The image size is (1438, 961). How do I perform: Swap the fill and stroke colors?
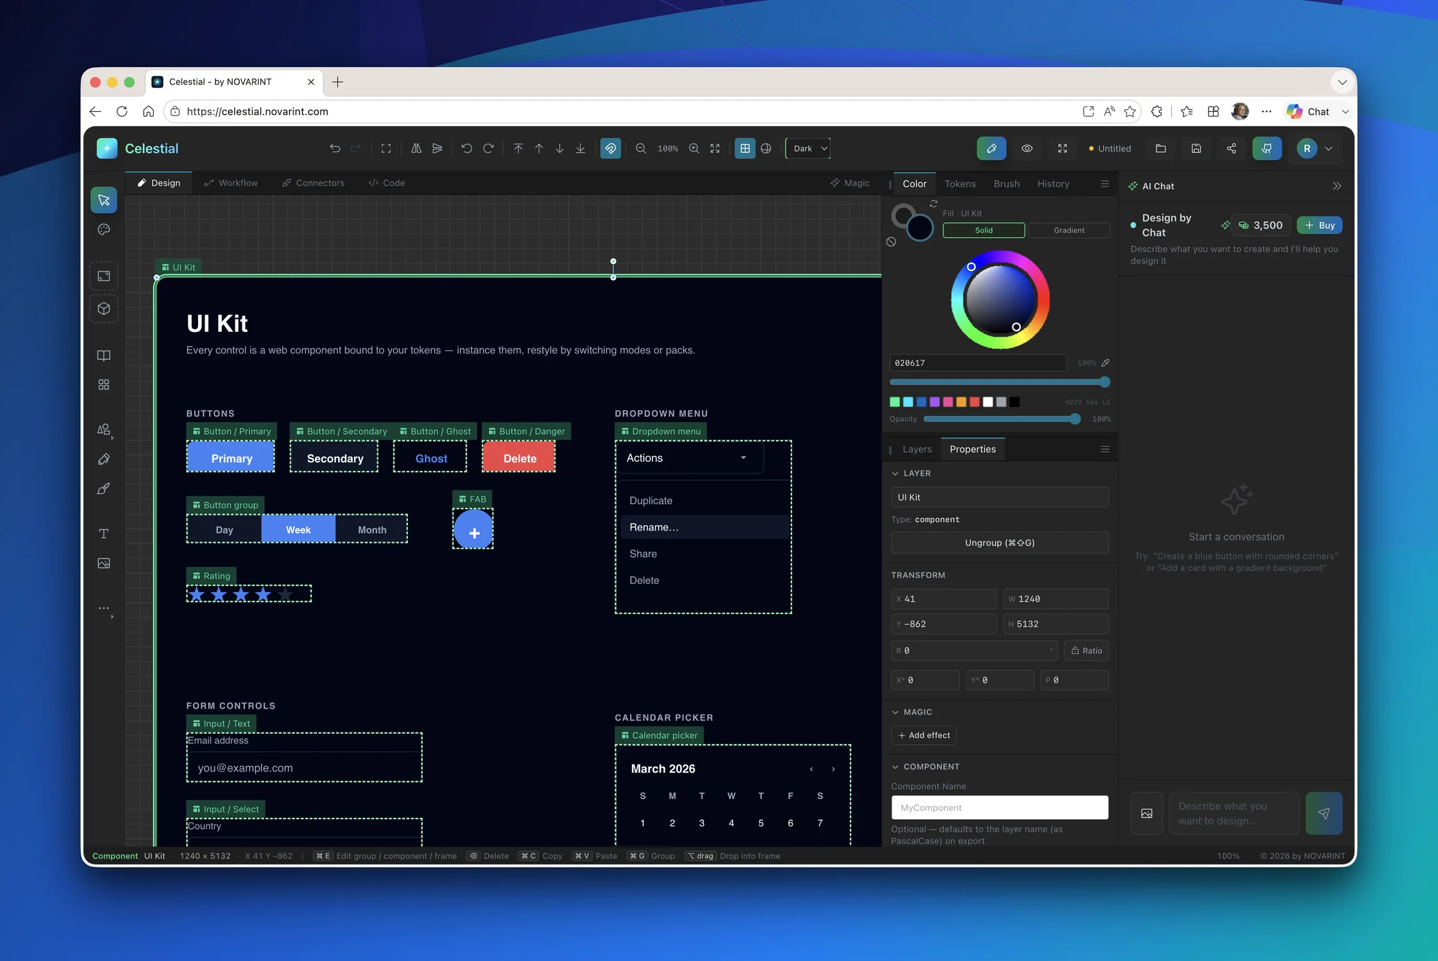point(933,204)
